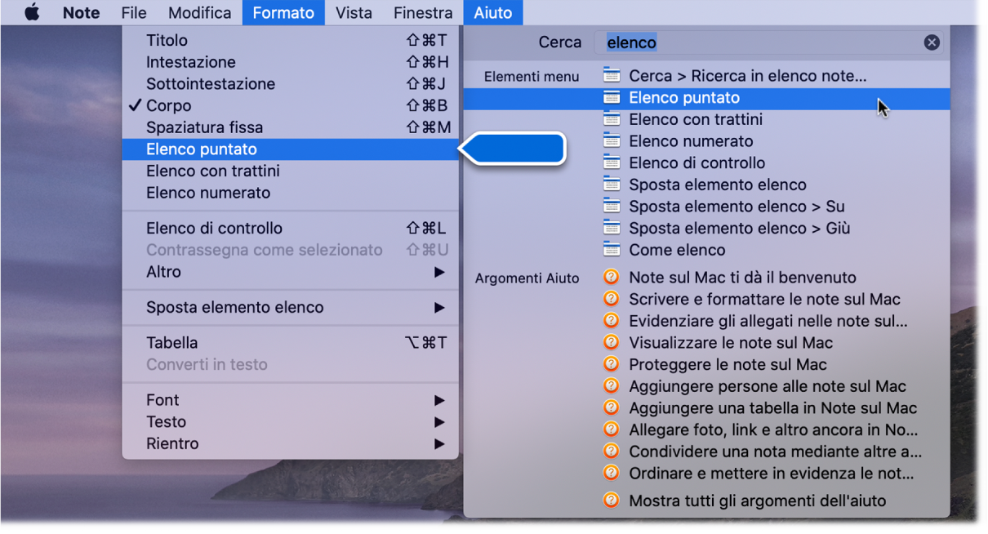Open the Vista menu
This screenshot has height=534, width=988.
353,12
